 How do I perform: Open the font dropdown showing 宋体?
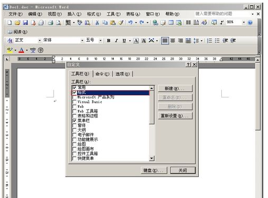[x=82, y=41]
